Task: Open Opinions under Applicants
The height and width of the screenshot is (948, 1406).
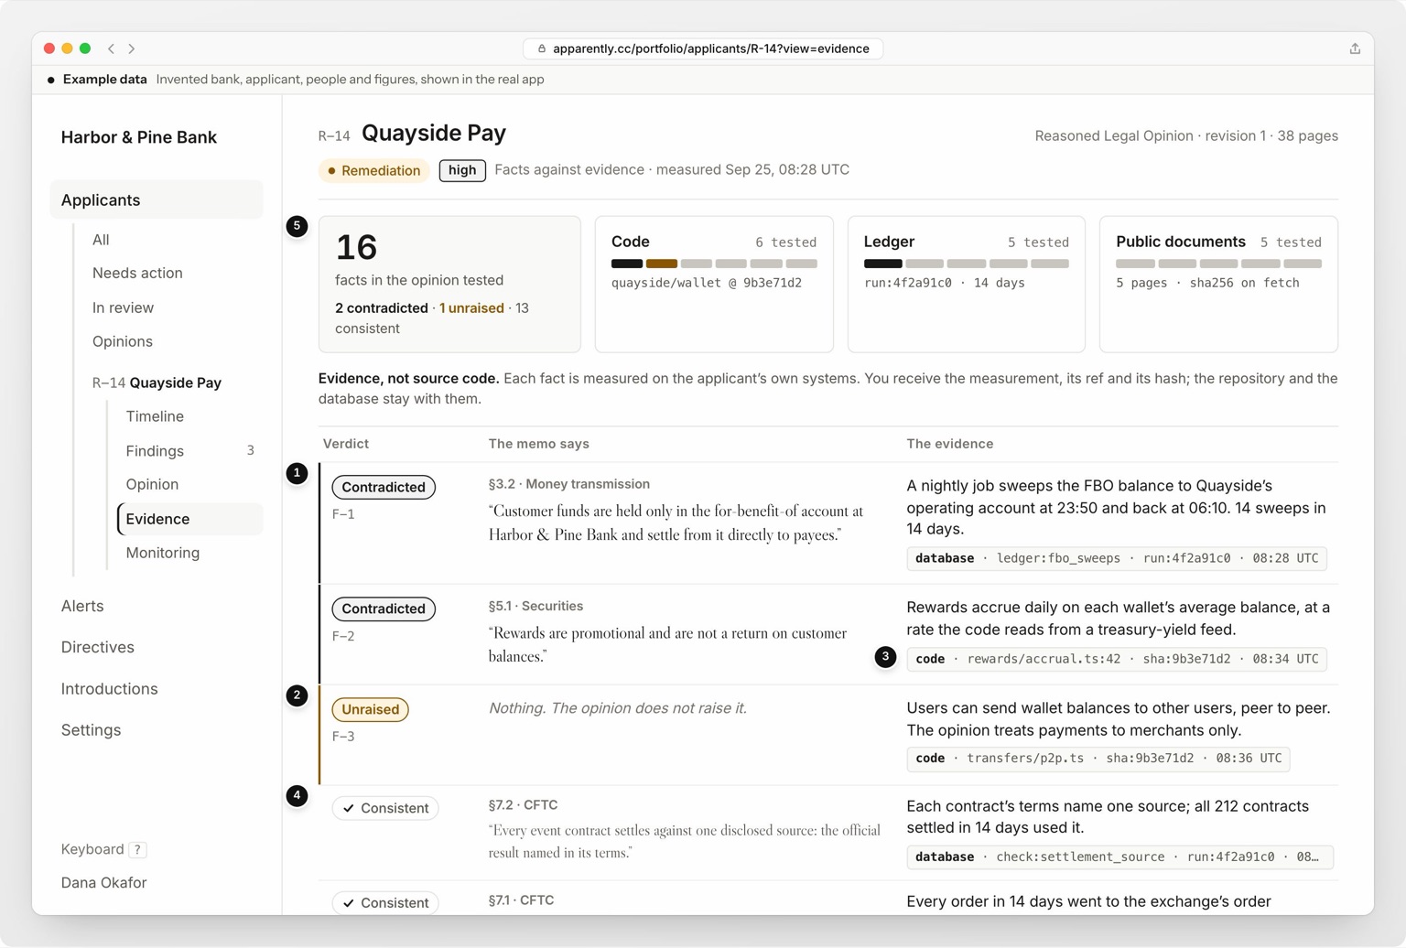Action: point(123,341)
